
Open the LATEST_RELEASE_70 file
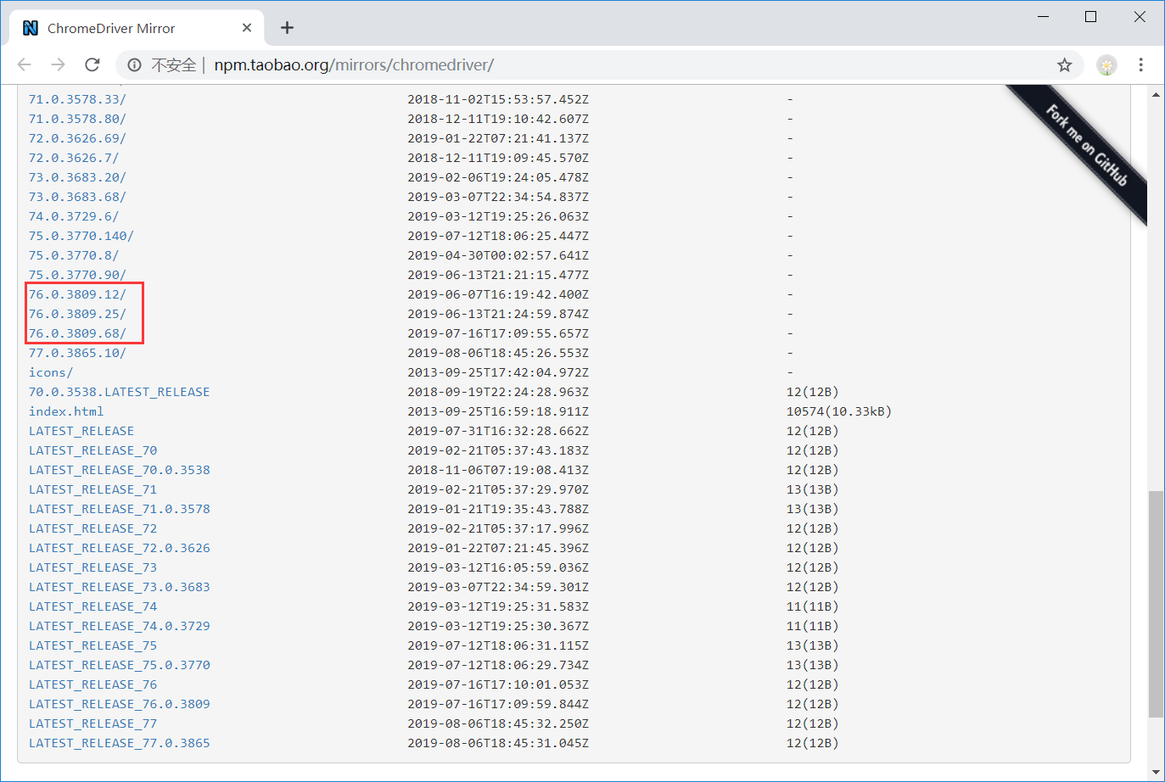92,450
